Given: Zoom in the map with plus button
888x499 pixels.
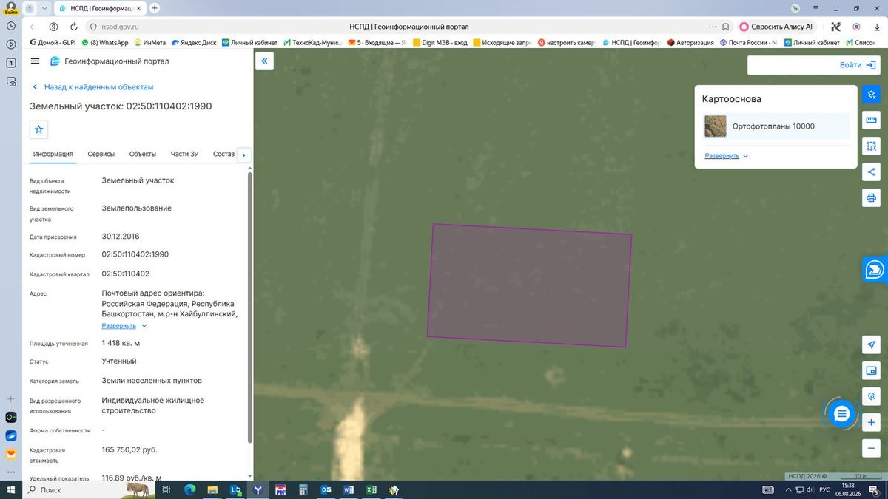Looking at the screenshot, I should [x=871, y=422].
